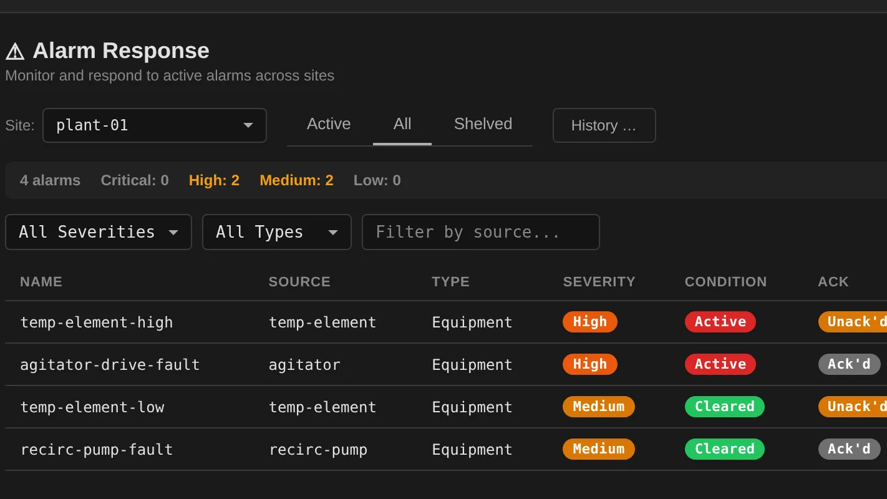Click the agitator source cell
887x499 pixels.
(x=304, y=365)
